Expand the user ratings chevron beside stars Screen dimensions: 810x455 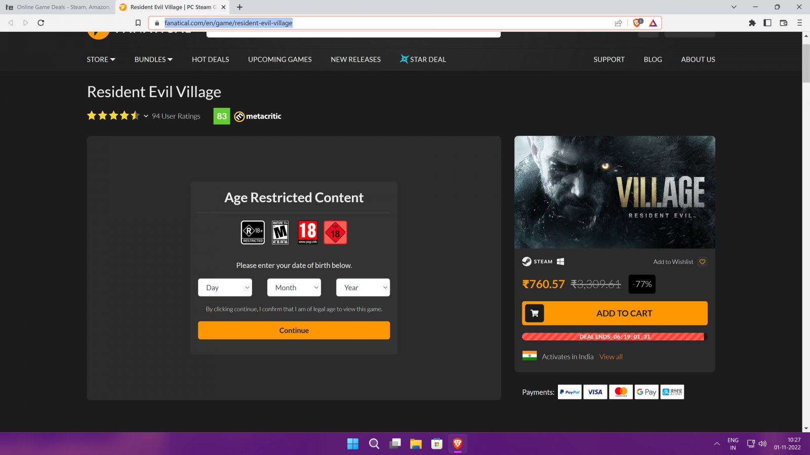point(146,116)
